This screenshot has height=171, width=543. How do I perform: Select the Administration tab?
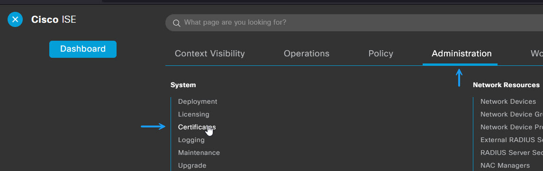tap(462, 54)
